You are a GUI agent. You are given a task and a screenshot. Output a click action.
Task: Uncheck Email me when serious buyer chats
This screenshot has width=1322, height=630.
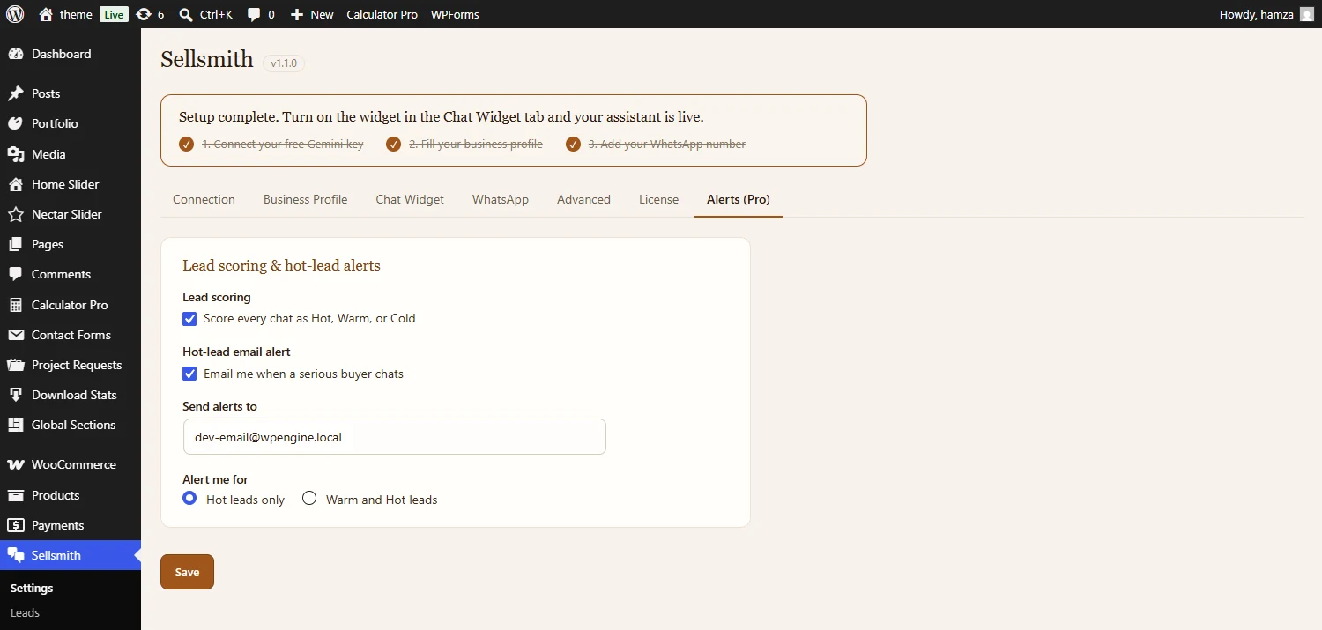coord(189,374)
